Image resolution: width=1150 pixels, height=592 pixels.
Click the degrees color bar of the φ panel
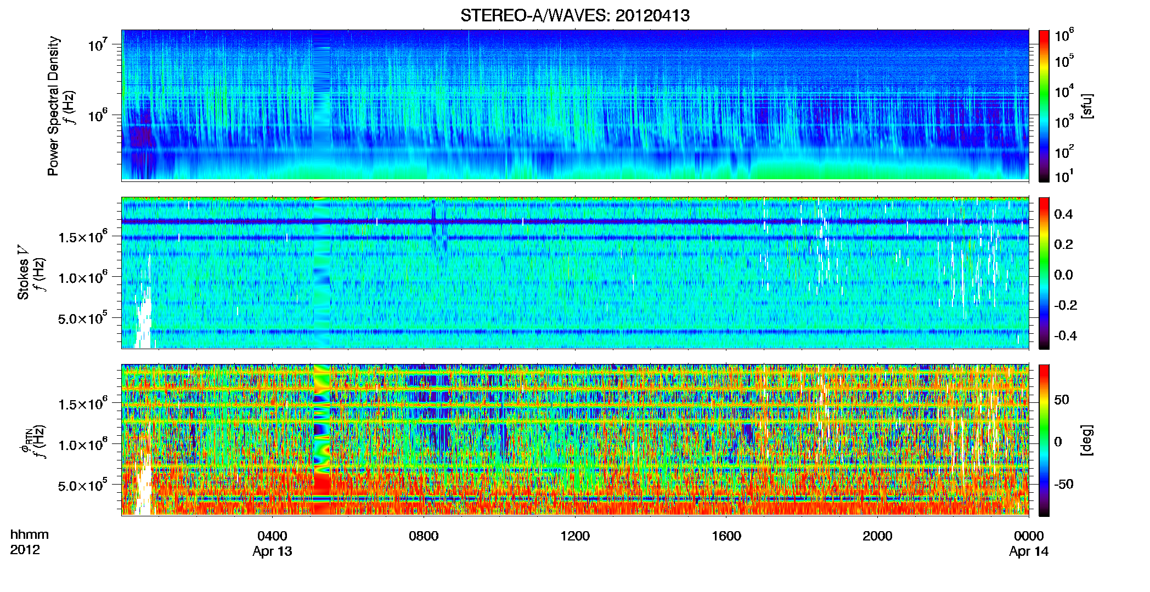pos(1044,440)
